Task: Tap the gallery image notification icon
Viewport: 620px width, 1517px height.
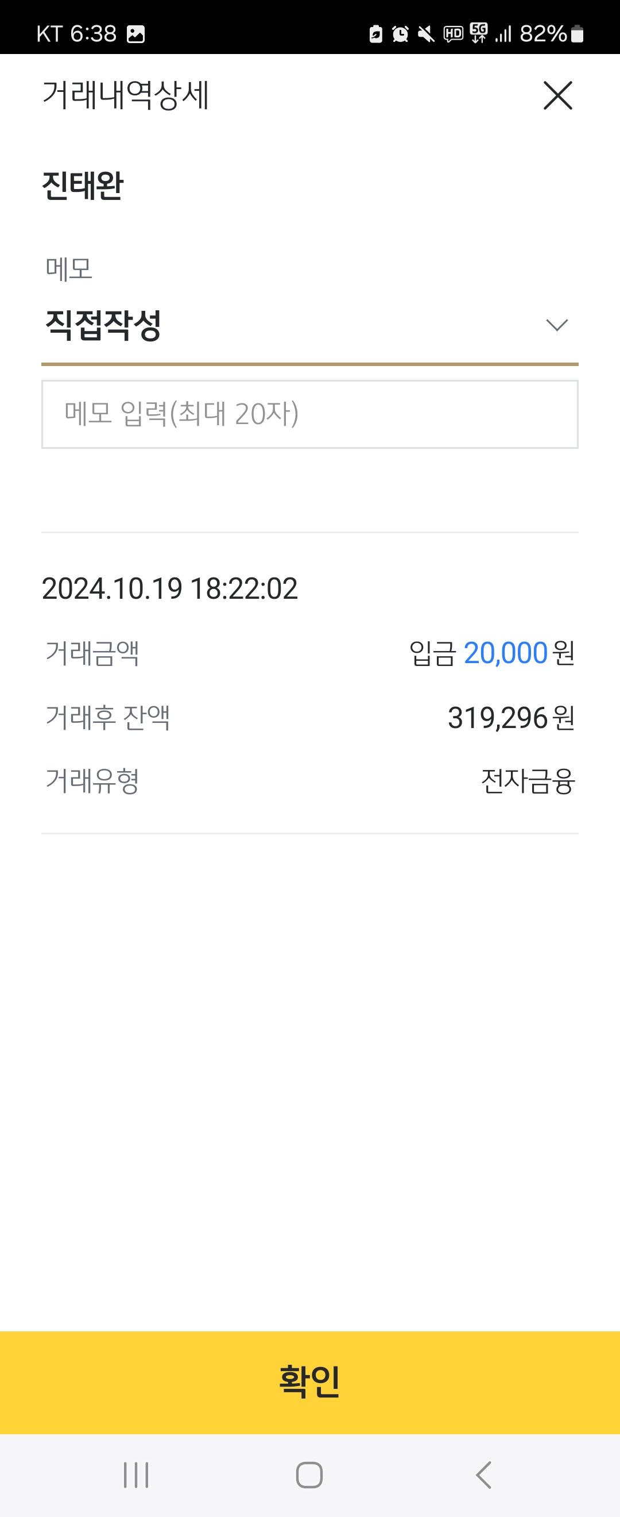Action: [136, 34]
